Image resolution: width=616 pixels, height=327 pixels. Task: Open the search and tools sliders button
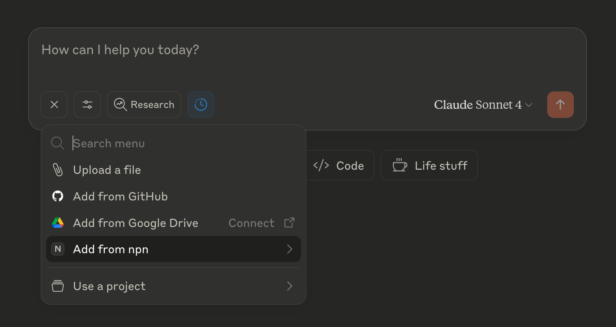pyautogui.click(x=87, y=105)
